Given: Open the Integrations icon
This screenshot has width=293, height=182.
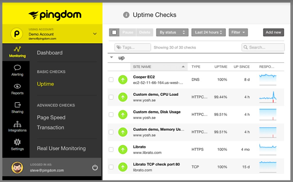Looking at the screenshot, I should click(17, 124).
